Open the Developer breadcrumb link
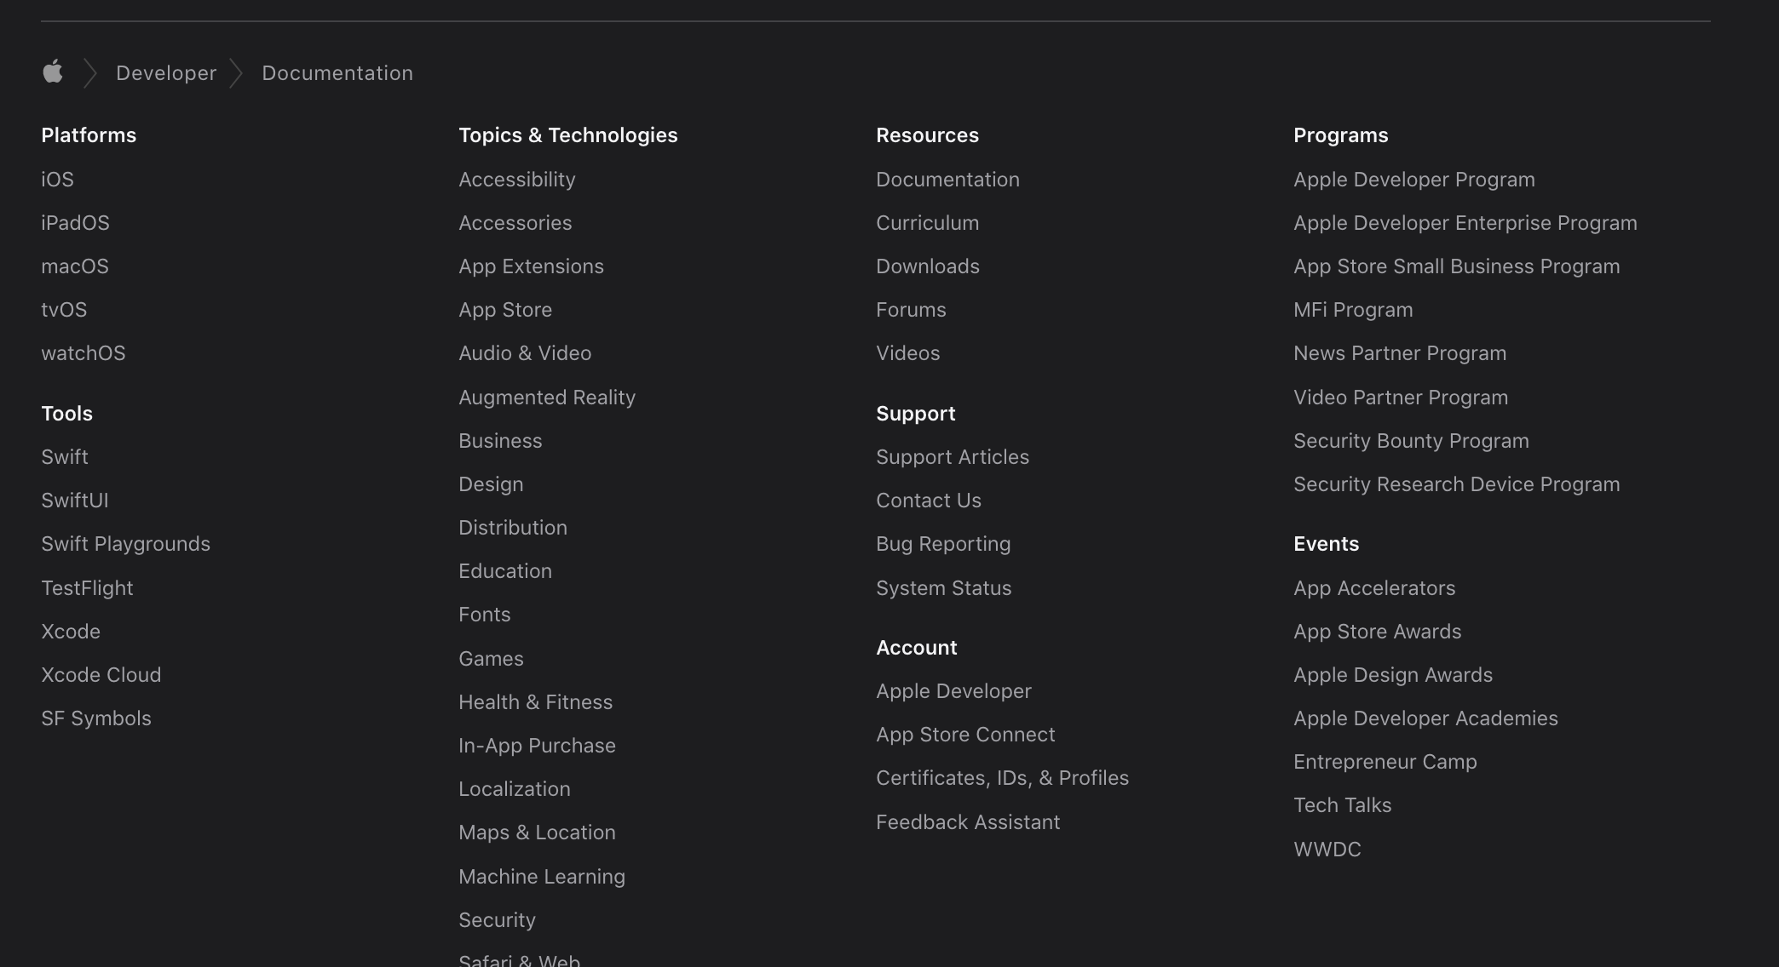 click(x=166, y=73)
